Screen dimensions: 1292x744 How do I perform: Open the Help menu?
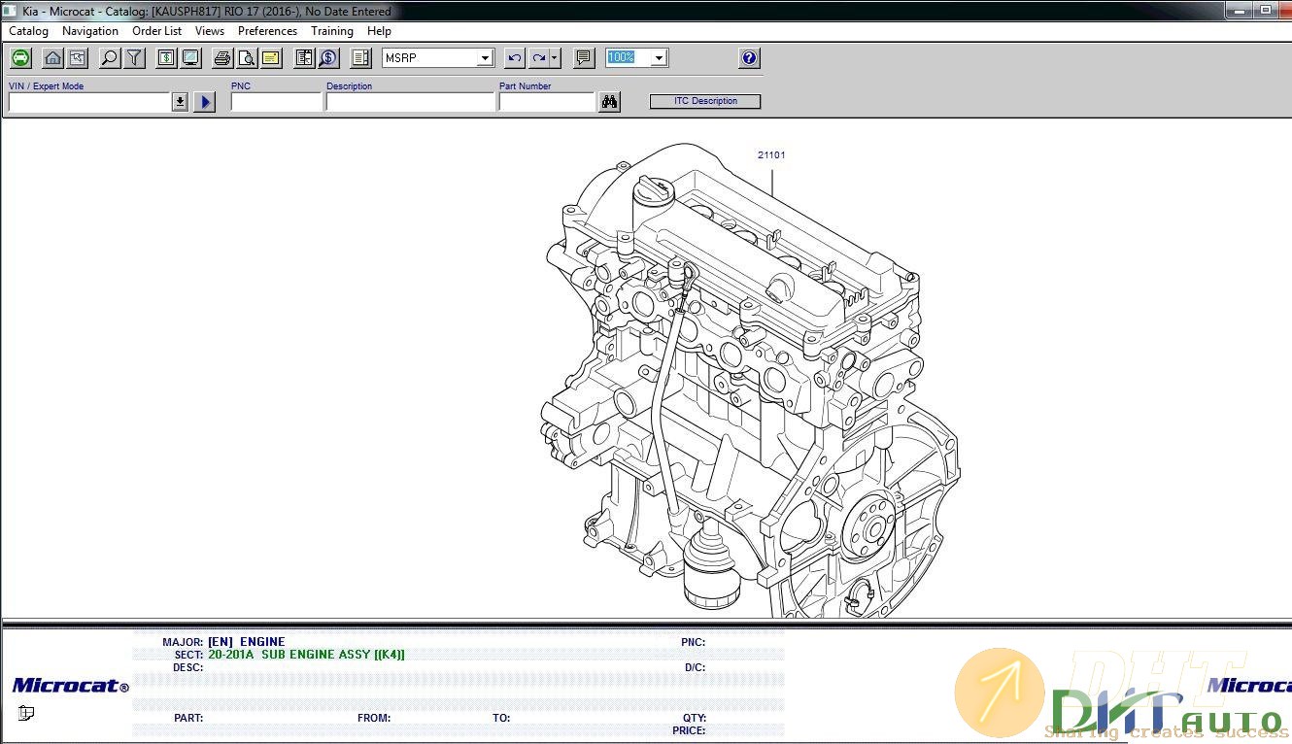coord(379,31)
